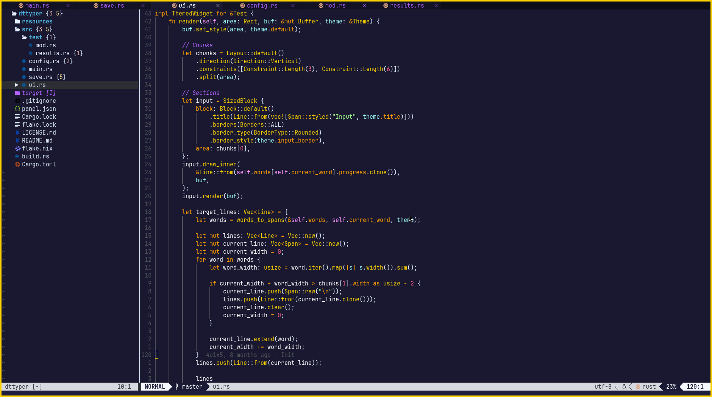Viewport: 712px width, 397px height.
Task: Click the Nix snowflake icon by flake.nix
Action: click(x=17, y=149)
